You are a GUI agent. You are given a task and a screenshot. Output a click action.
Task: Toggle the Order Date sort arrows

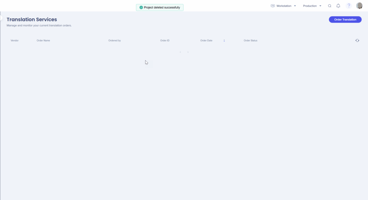click(224, 41)
